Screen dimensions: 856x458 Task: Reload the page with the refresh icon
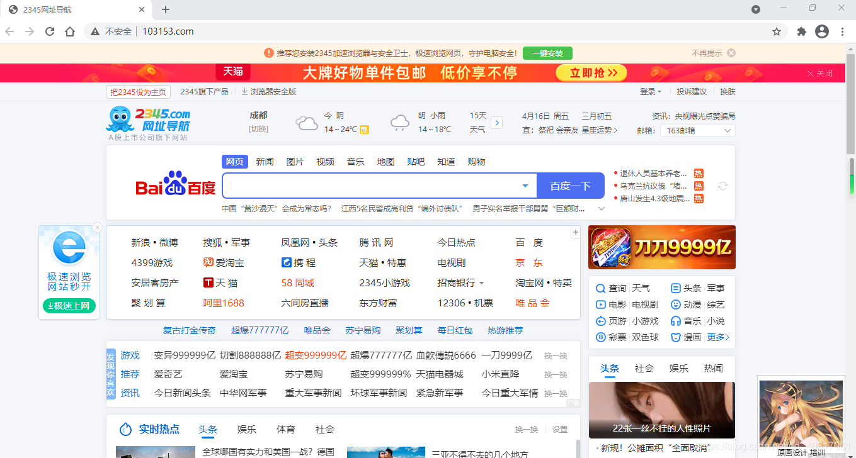(50, 31)
